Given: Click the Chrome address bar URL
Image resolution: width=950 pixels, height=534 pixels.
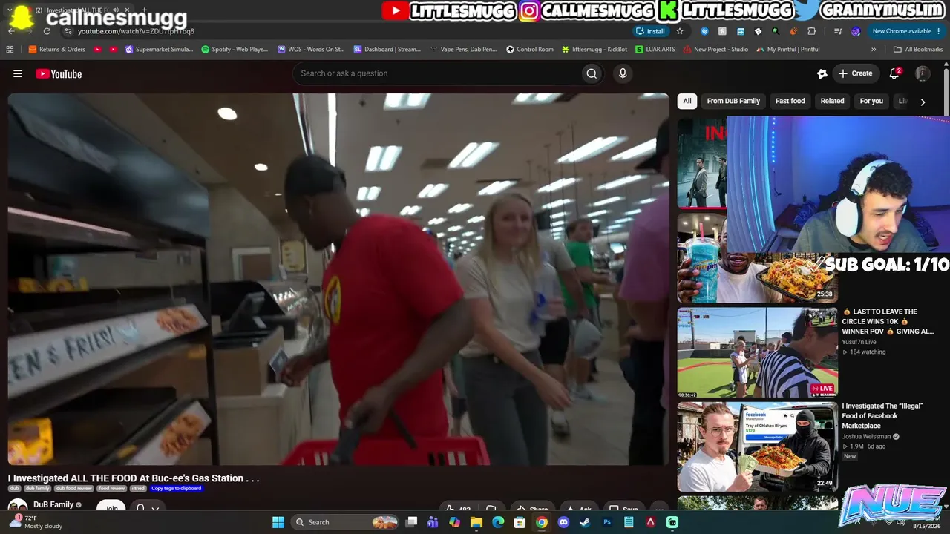Looking at the screenshot, I should pyautogui.click(x=136, y=31).
